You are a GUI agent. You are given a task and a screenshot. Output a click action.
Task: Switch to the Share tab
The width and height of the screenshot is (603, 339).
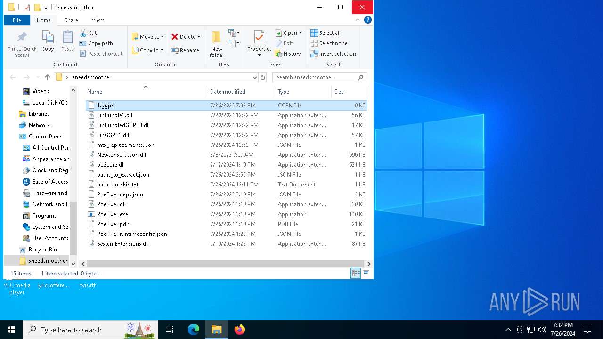pyautogui.click(x=71, y=20)
